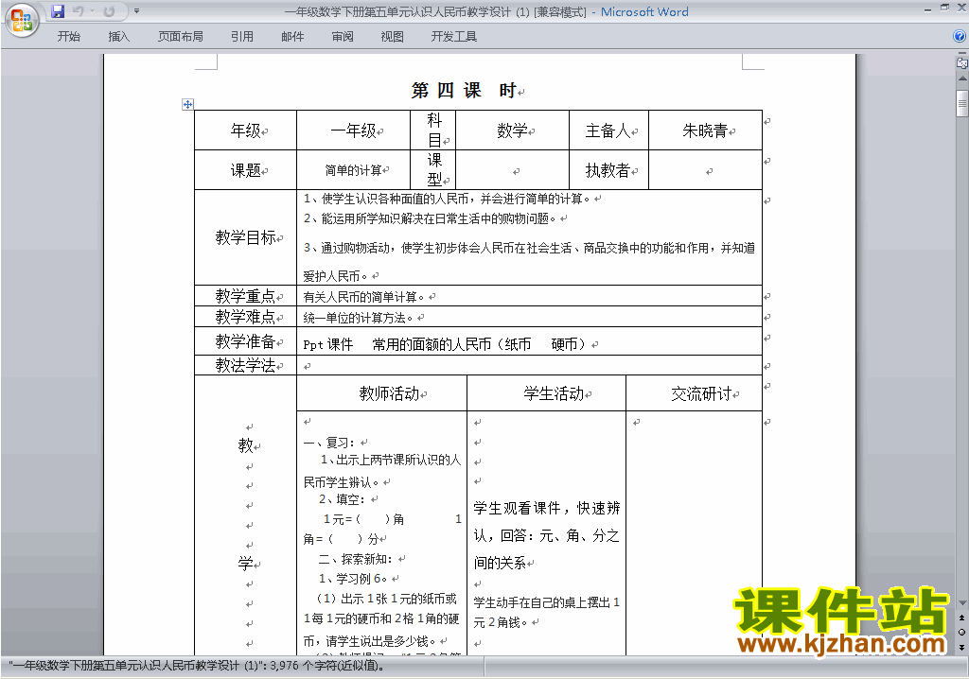Open Word Help question mark icon
The height and width of the screenshot is (679, 969).
tap(960, 37)
